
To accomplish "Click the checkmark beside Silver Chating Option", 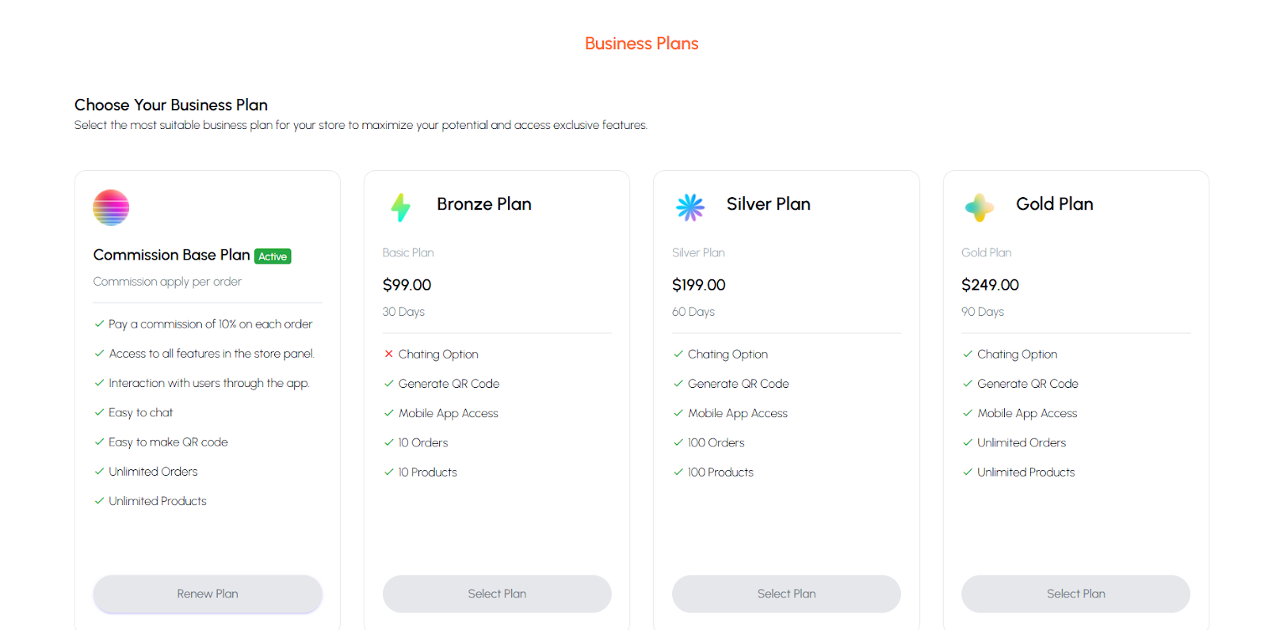I will pyautogui.click(x=678, y=354).
